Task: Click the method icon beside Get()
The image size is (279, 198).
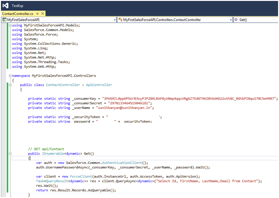Action: (x=236, y=20)
